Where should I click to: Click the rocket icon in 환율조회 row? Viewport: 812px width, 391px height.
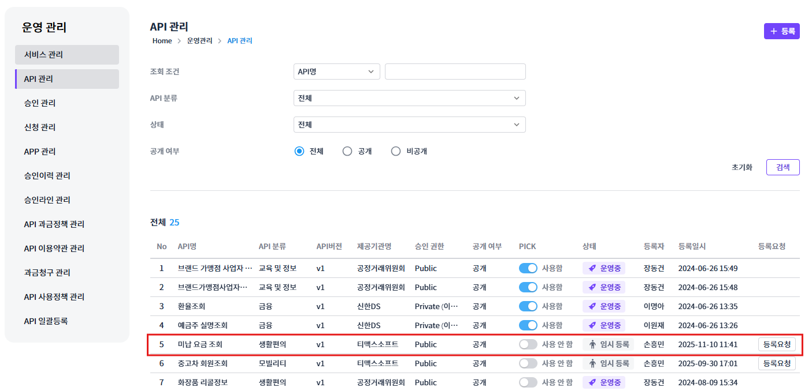[592, 306]
